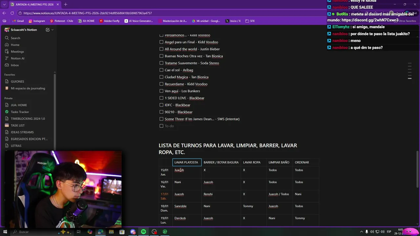Open the Gmail bookmark
This screenshot has width=420, height=236.
coord(18,21)
